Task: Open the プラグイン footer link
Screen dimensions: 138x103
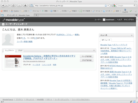Action: tap(19, 99)
